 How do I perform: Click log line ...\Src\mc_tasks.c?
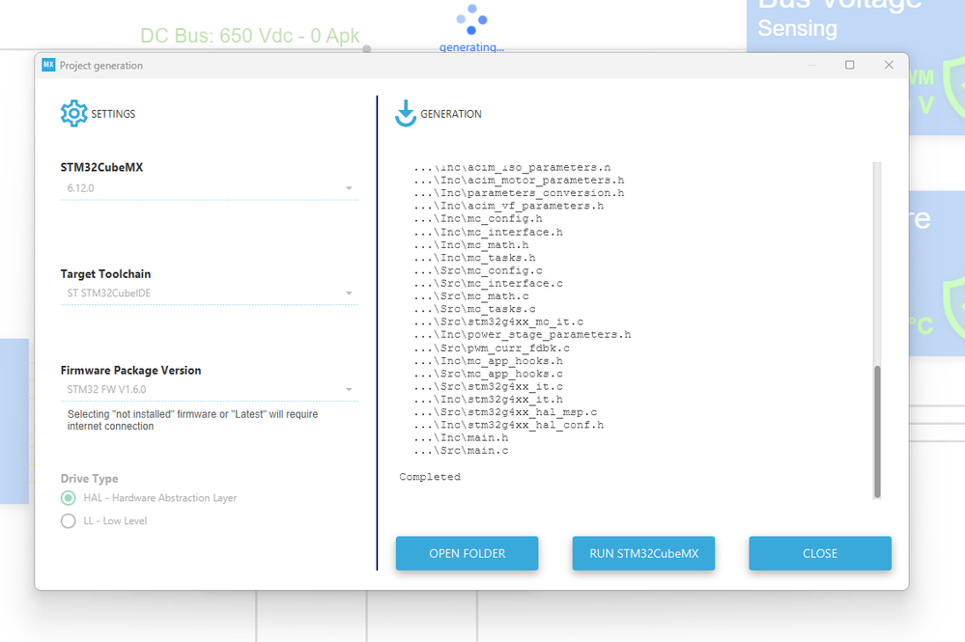(x=474, y=309)
